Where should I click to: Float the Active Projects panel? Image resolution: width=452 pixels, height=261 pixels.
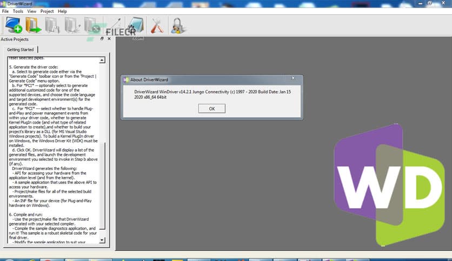point(102,38)
